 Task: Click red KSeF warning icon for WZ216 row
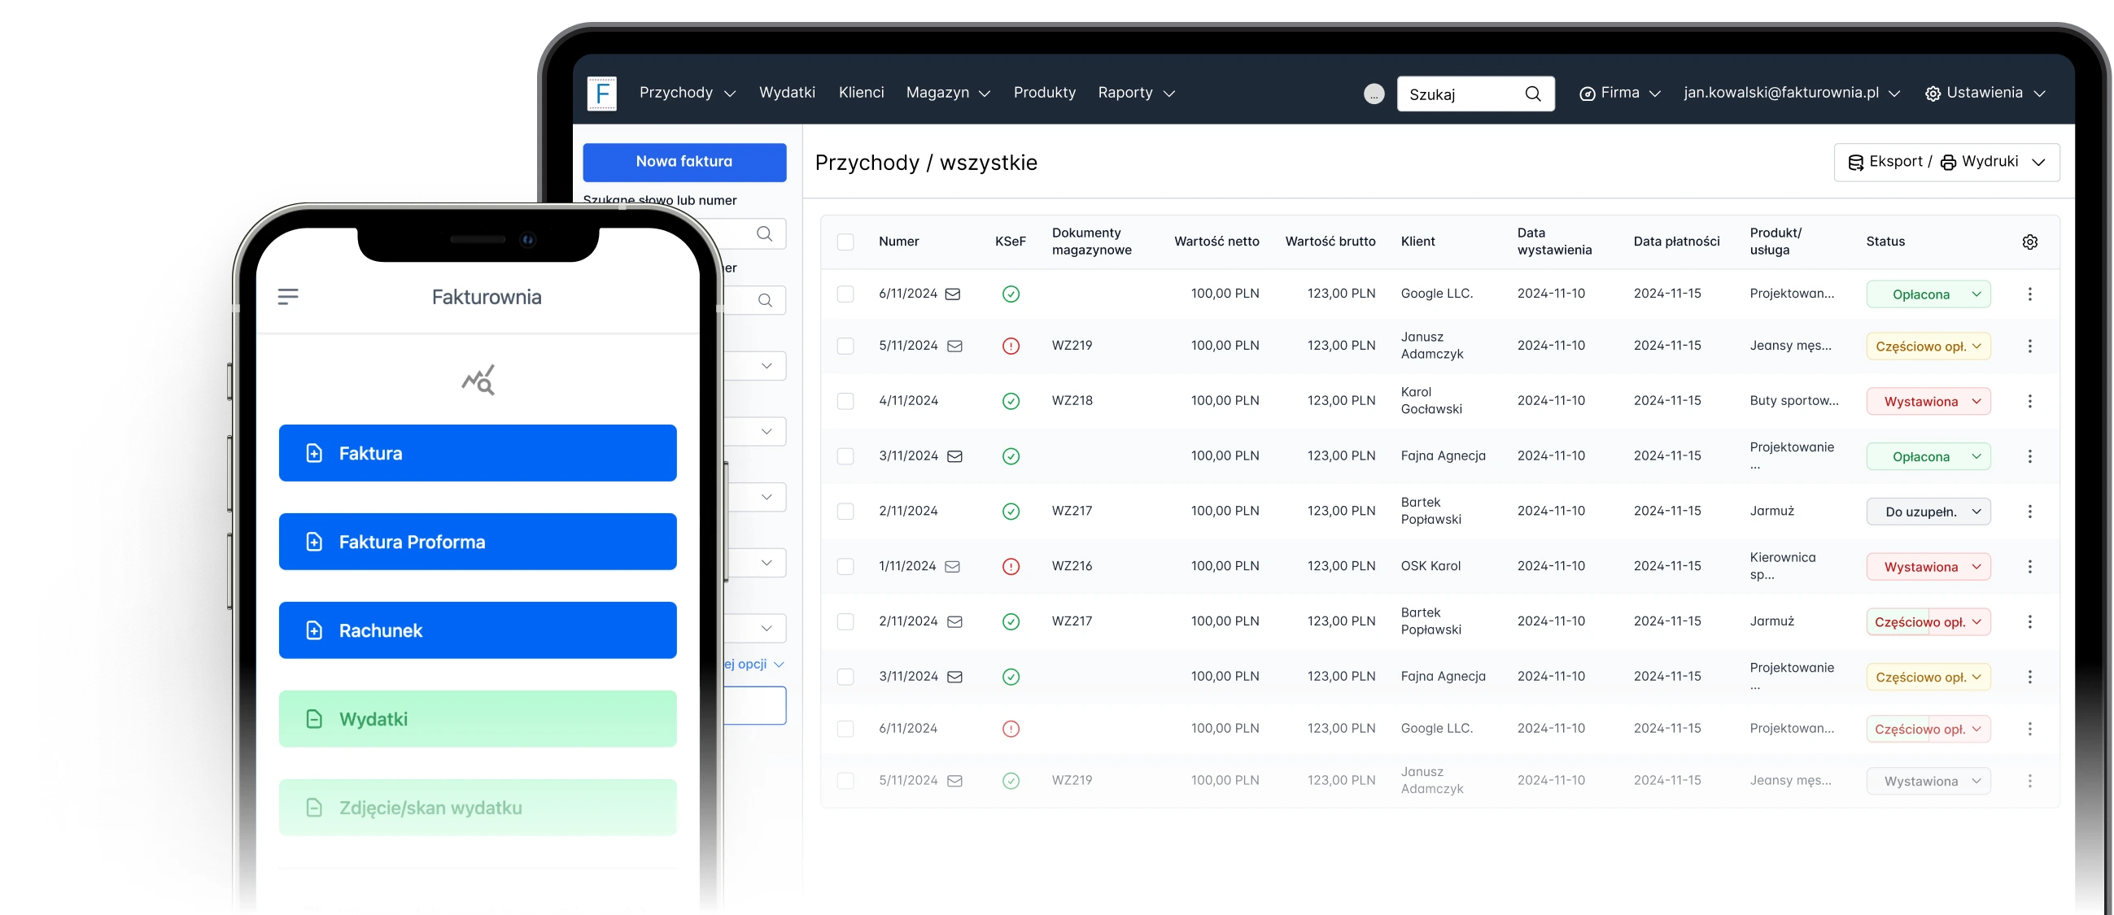1011,566
